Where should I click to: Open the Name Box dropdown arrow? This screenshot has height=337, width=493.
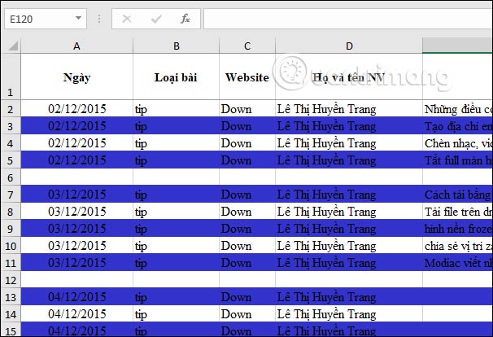pos(78,18)
